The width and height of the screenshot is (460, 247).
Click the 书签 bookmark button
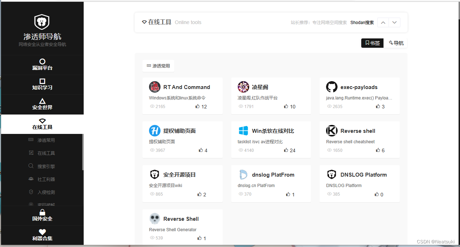click(372, 43)
